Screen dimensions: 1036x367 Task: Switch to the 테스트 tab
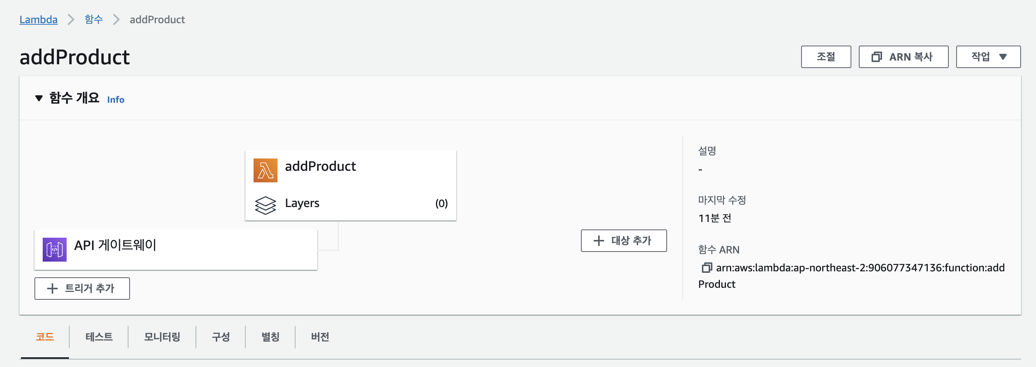(99, 336)
